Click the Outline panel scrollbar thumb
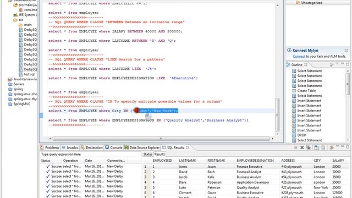 [x=348, y=84]
